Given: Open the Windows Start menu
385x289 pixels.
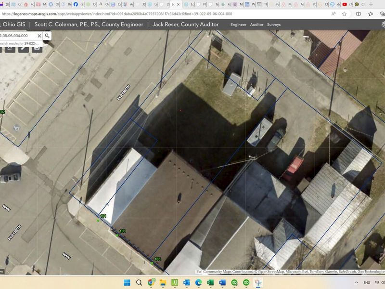Looking at the screenshot, I should [x=127, y=283].
